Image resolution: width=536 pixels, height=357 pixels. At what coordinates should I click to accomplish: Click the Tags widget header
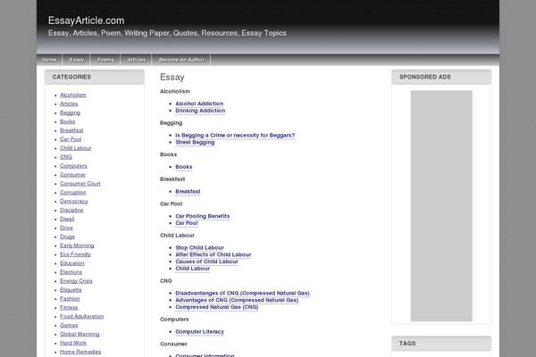[x=441, y=344]
